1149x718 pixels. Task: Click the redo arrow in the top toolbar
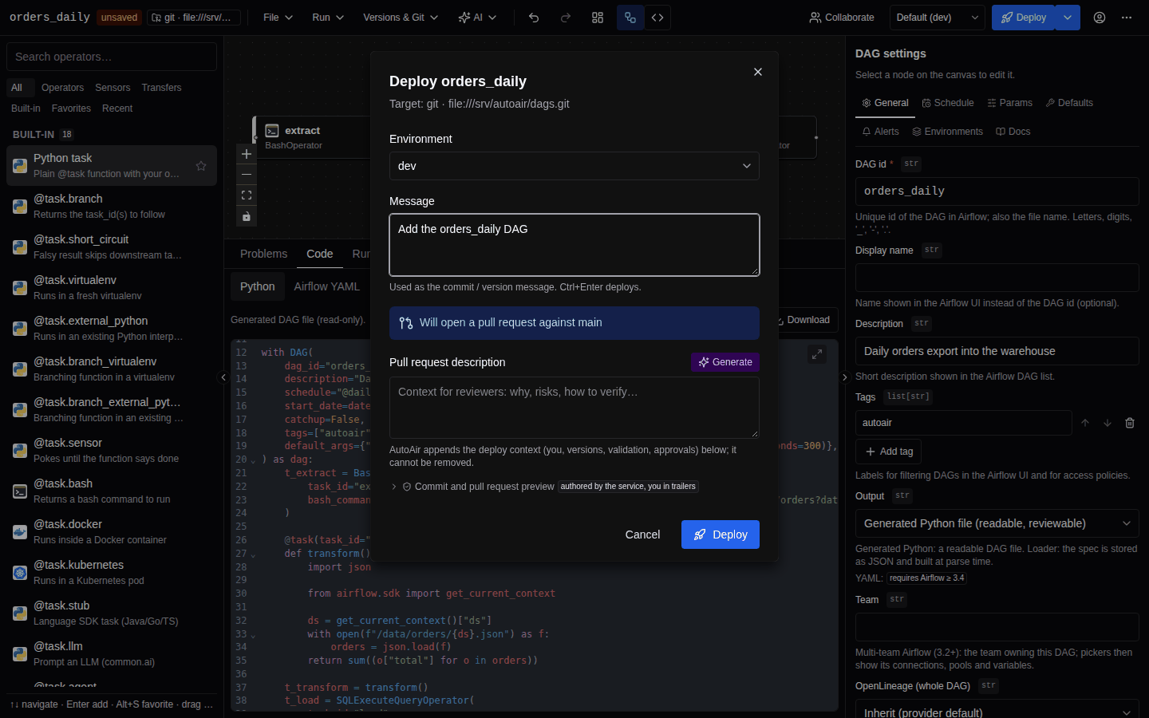(x=566, y=18)
